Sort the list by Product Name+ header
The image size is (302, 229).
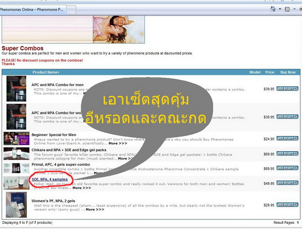pyautogui.click(x=46, y=72)
